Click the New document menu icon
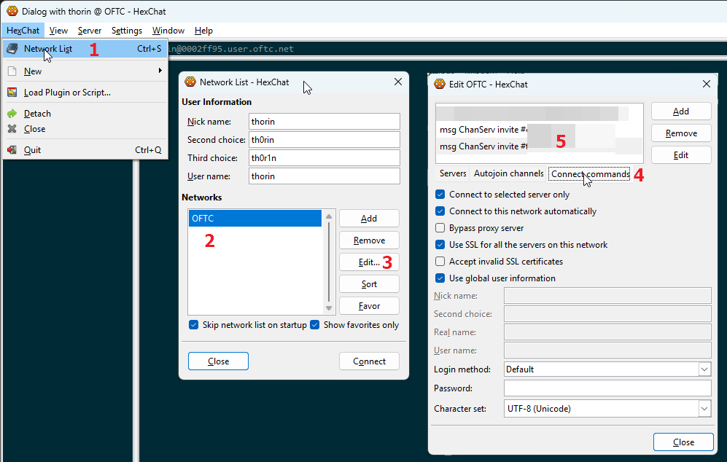This screenshot has width=727, height=462. [x=12, y=71]
